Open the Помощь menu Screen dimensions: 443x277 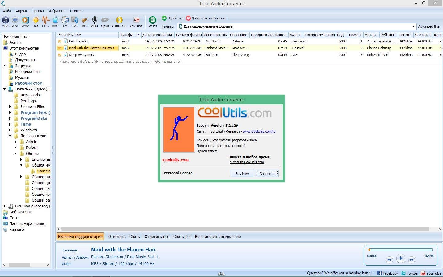(x=76, y=11)
